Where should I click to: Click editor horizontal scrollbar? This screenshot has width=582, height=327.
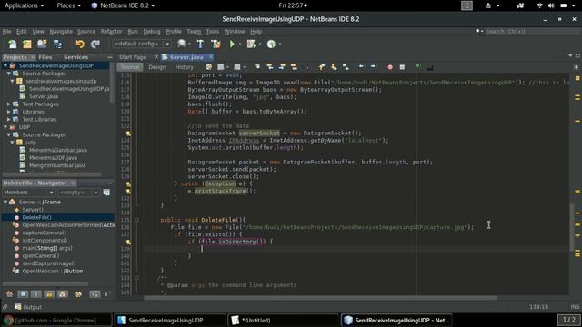click(x=320, y=298)
